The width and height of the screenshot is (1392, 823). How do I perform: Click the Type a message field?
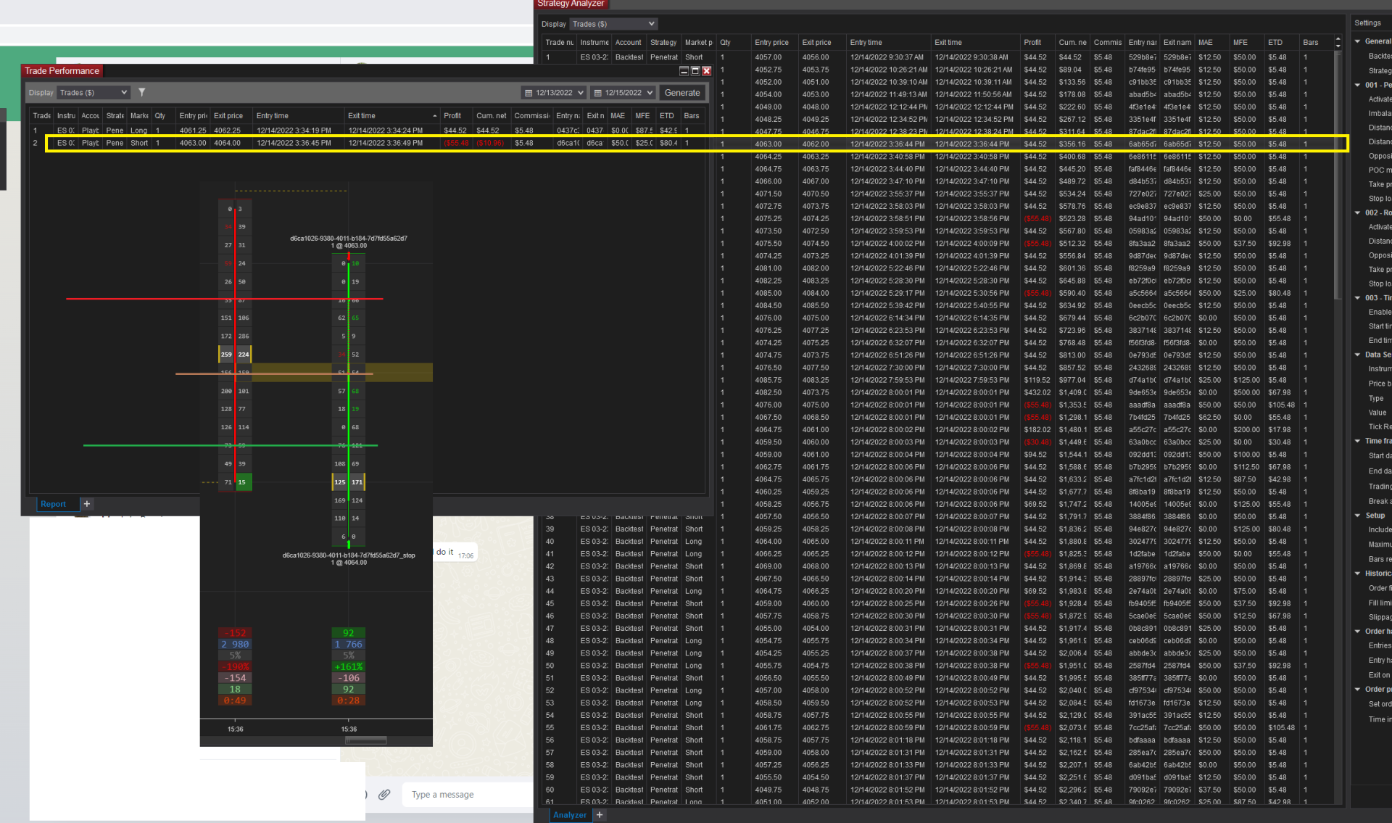tap(464, 795)
